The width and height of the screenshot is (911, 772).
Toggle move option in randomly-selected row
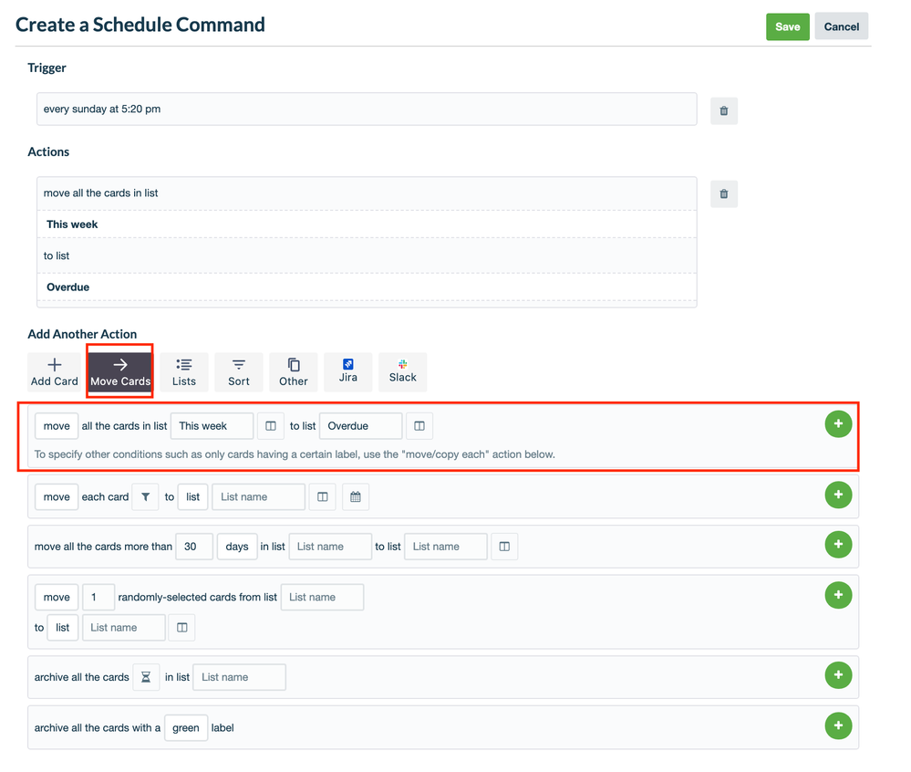pyautogui.click(x=57, y=597)
